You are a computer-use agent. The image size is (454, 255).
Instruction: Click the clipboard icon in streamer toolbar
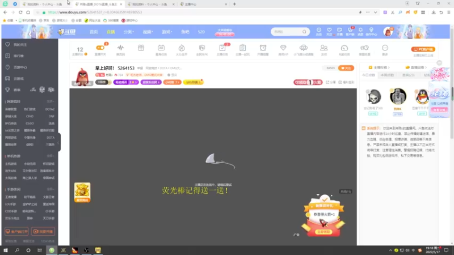click(x=243, y=48)
